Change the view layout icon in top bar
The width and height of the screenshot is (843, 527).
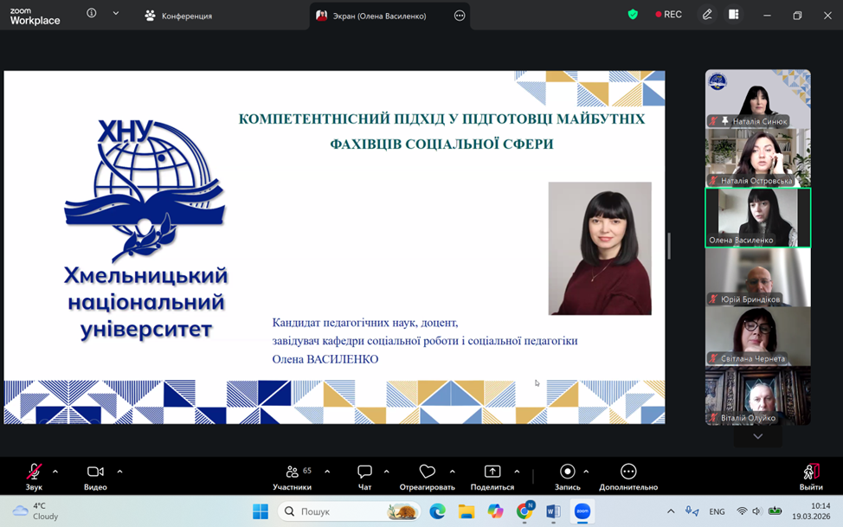click(733, 15)
